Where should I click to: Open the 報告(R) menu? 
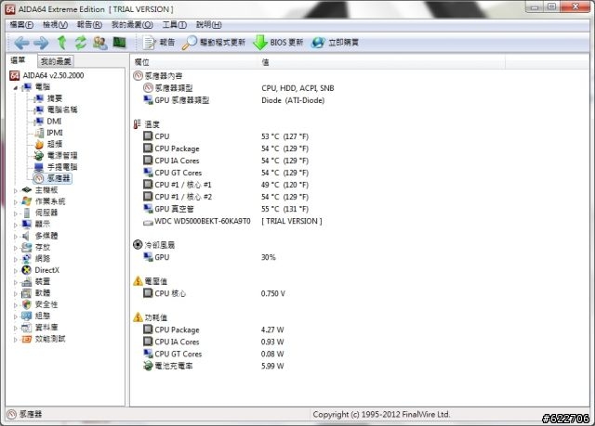point(89,25)
